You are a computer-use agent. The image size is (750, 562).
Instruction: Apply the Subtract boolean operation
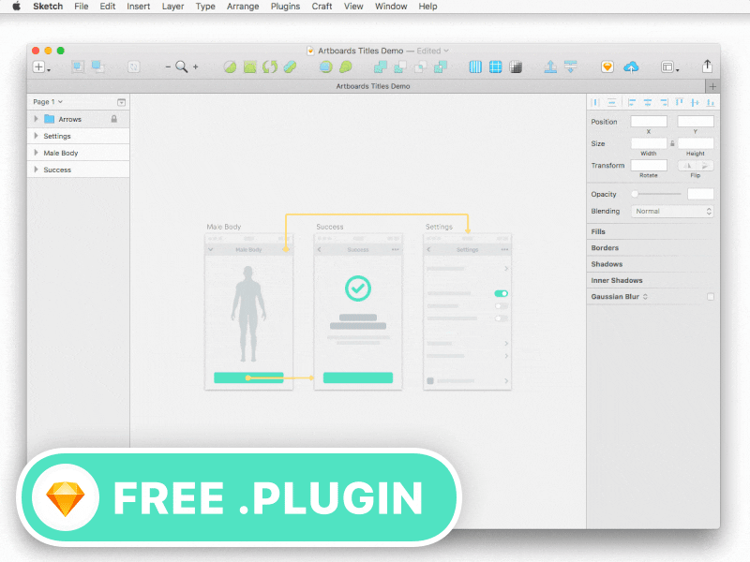(x=398, y=67)
